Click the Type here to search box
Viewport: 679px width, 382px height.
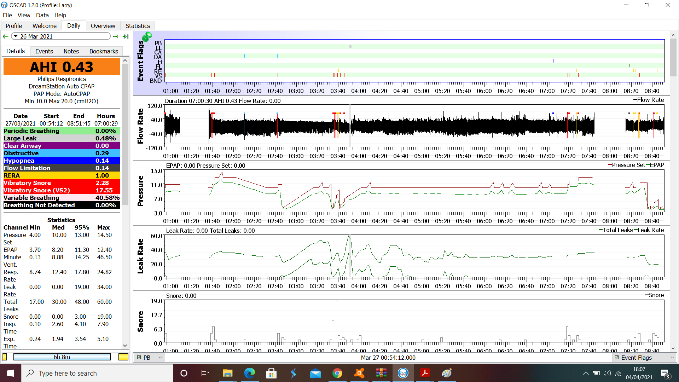pos(97,373)
